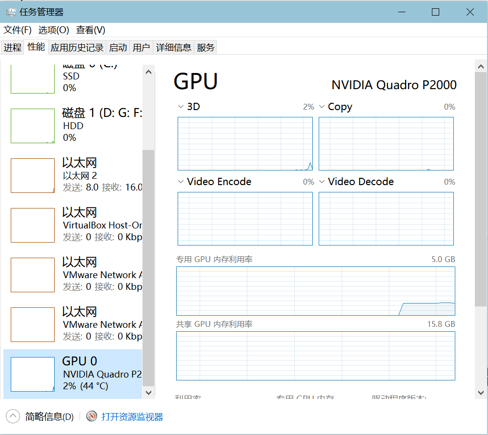The width and height of the screenshot is (488, 435).
Task: Click the 专用 GPU 内存利用率 label
Action: [x=214, y=259]
